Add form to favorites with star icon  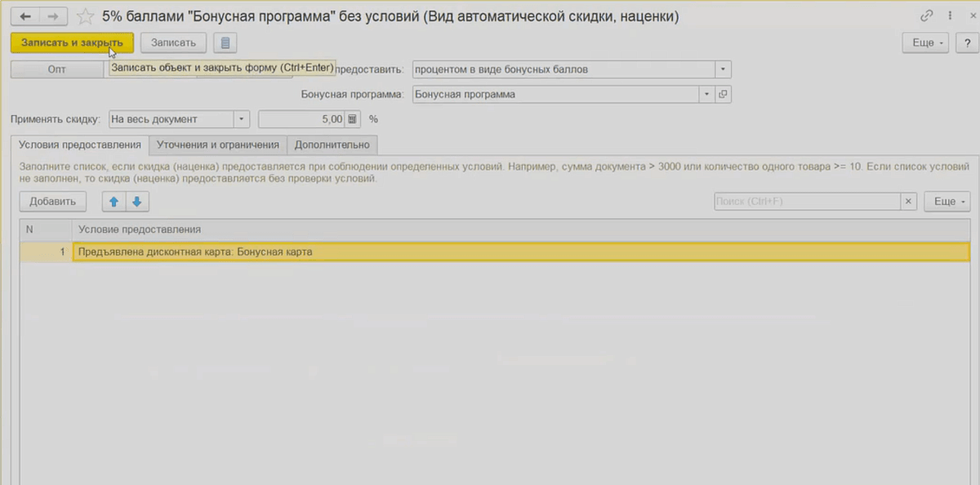coord(85,16)
